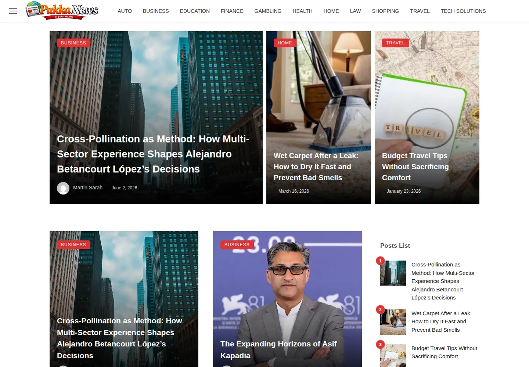
Task: Open Budget Travel Tips link in Posts List
Action: (444, 352)
